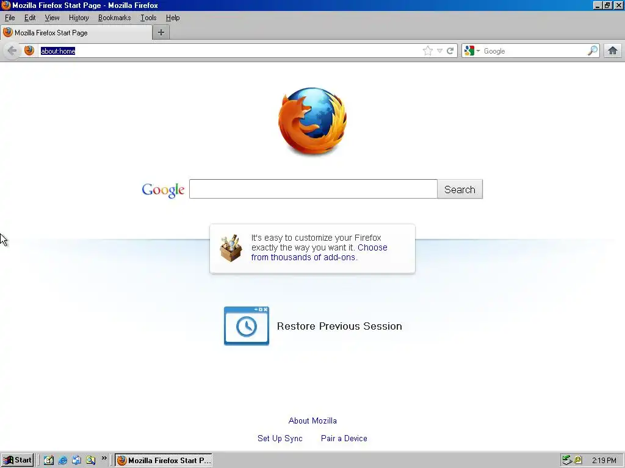Click the browser Back arrow button

point(12,51)
